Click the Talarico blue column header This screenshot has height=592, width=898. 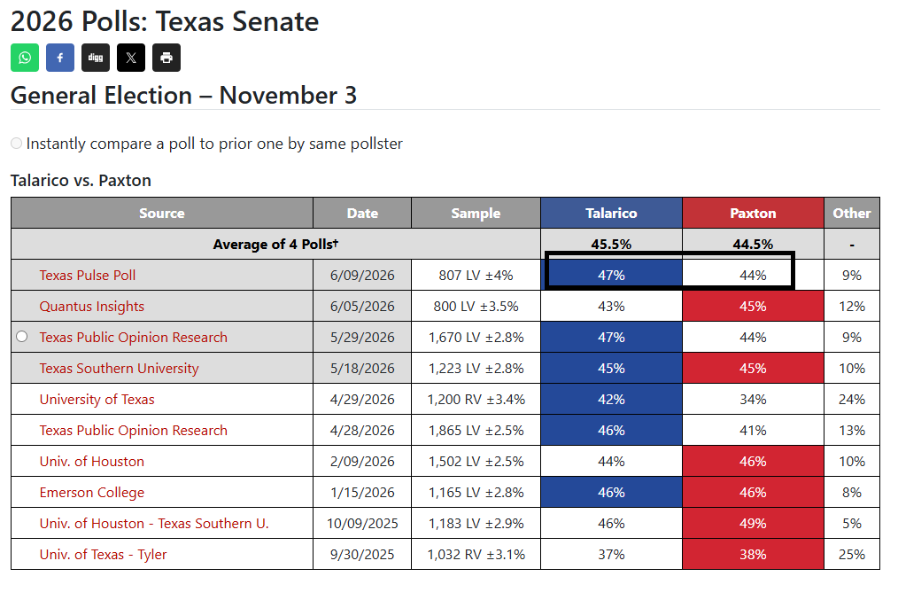[611, 214]
